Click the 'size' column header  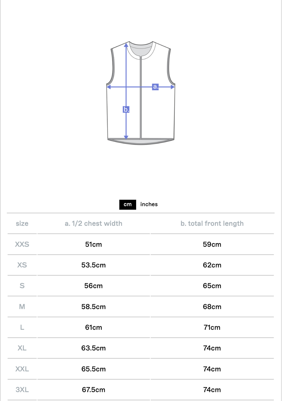[22, 224]
